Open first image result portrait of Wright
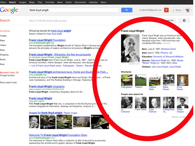Screen dimensions: 195x146 click(x=34, y=122)
